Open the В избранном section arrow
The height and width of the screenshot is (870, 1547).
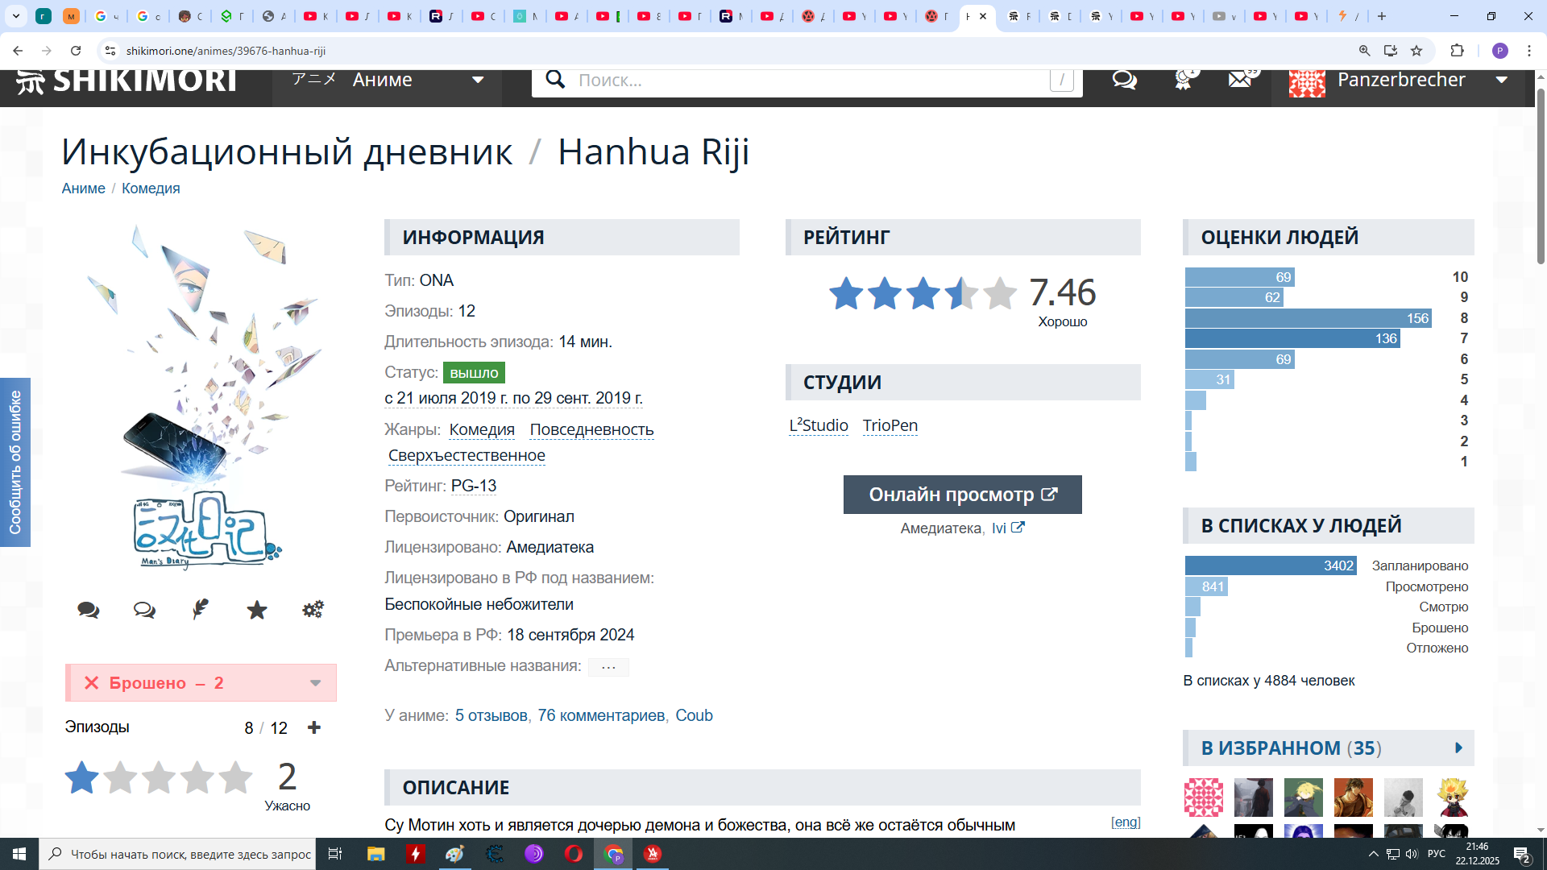tap(1458, 748)
